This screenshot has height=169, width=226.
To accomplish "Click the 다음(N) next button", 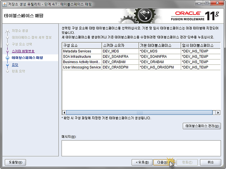I will point(164,162).
